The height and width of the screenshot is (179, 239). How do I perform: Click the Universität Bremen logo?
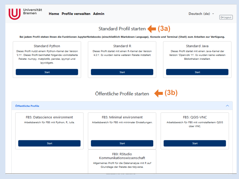click(25, 14)
